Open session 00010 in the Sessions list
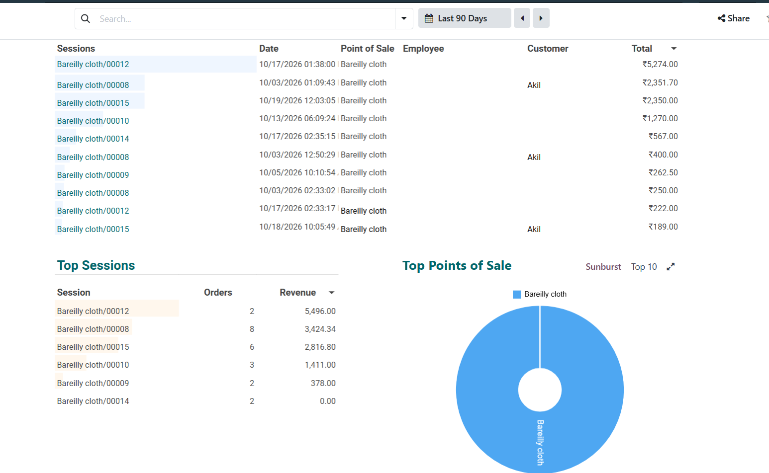The height and width of the screenshot is (473, 769). pyautogui.click(x=93, y=121)
